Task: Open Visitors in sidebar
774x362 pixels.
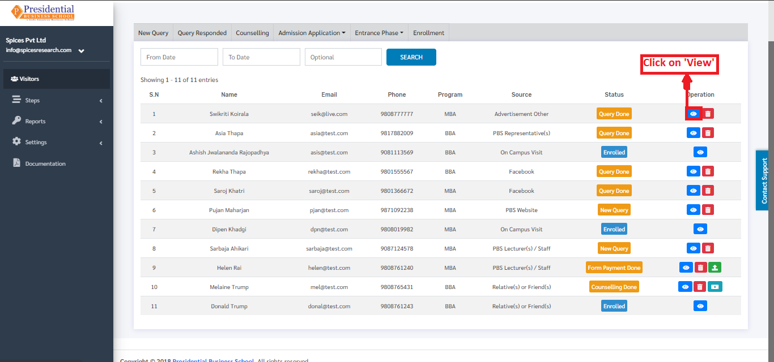Action: (x=57, y=79)
